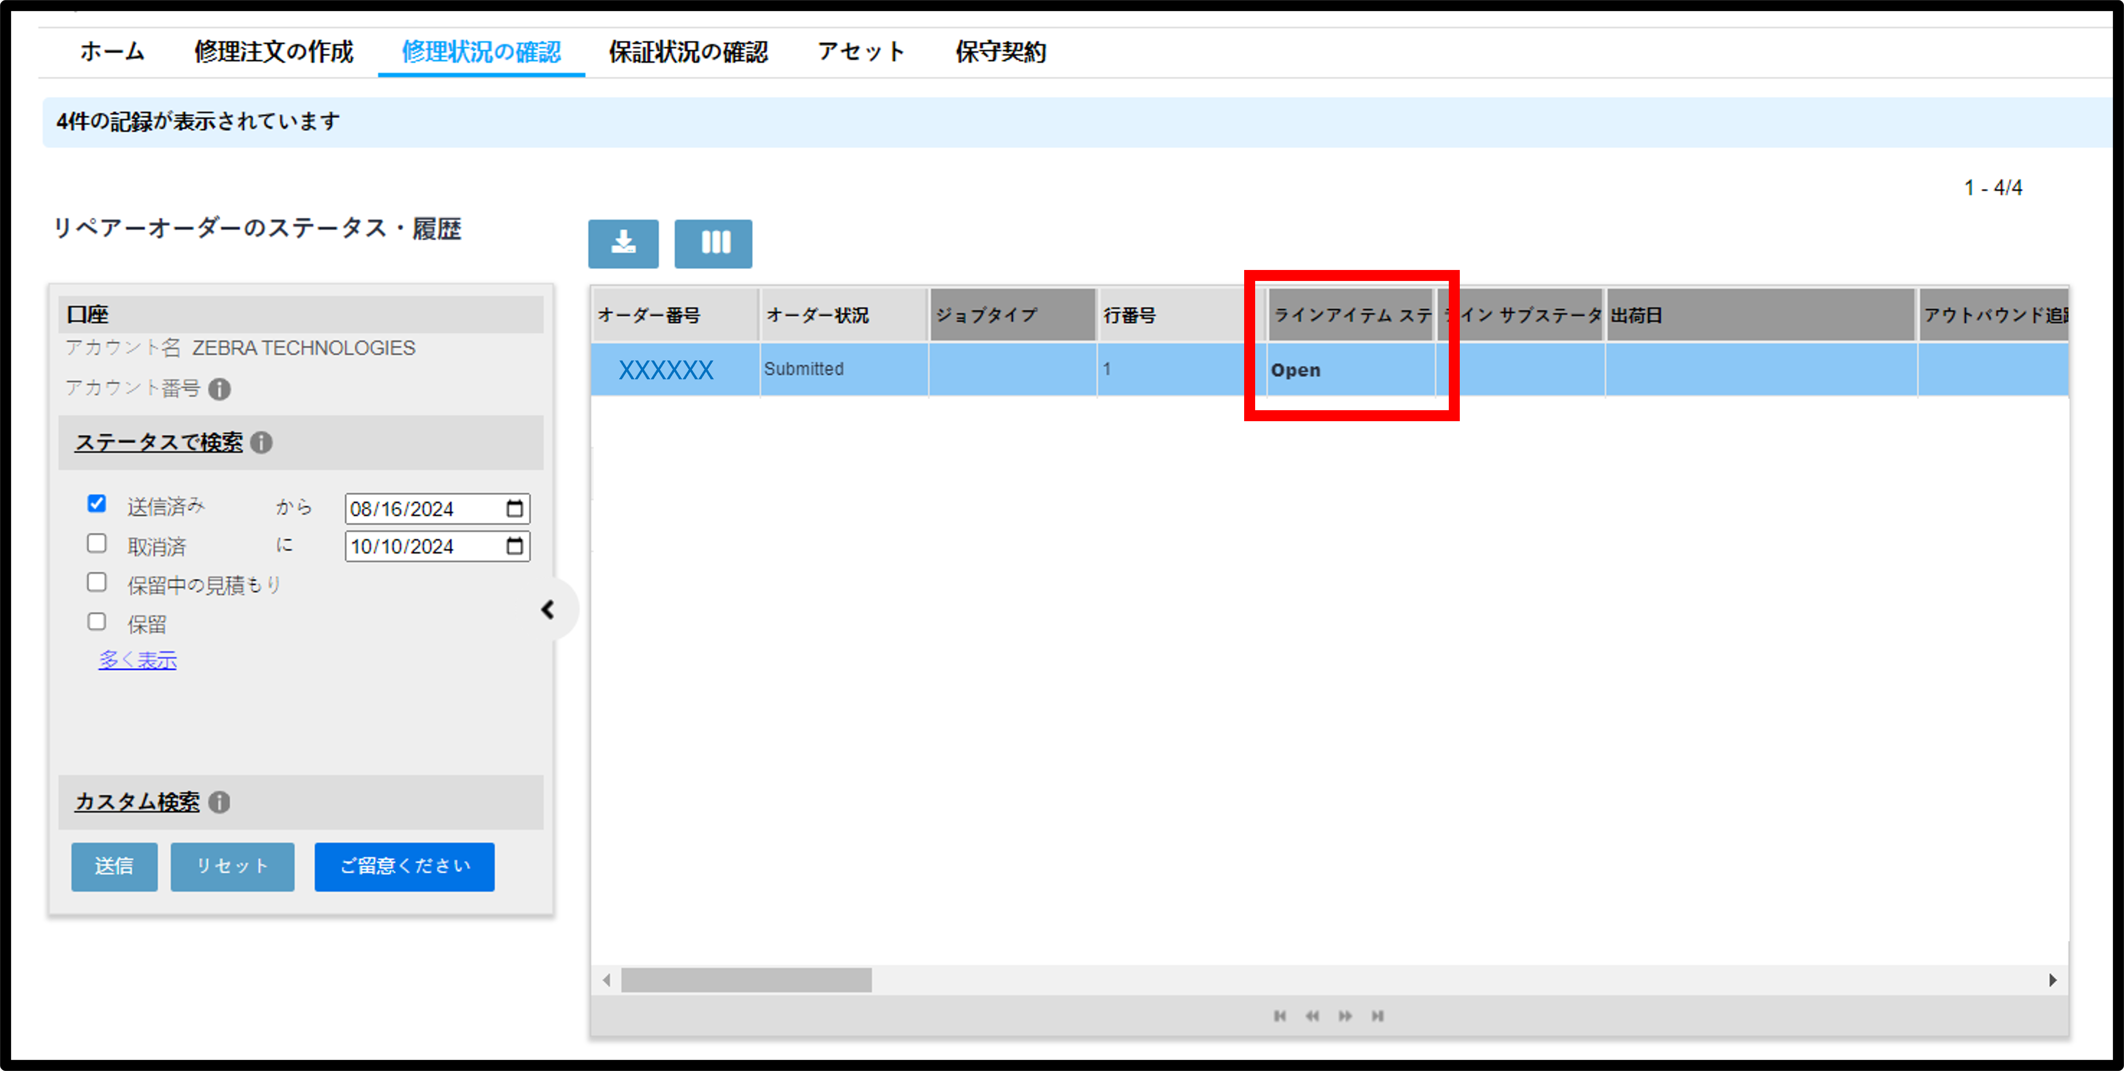Viewport: 2124px width, 1071px height.
Task: Sort by オーダー状況 column header
Action: click(x=844, y=315)
